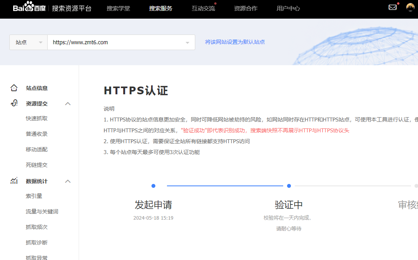418x260 pixels.
Task: Open 普通收录 in sidebar
Action: click(x=37, y=134)
